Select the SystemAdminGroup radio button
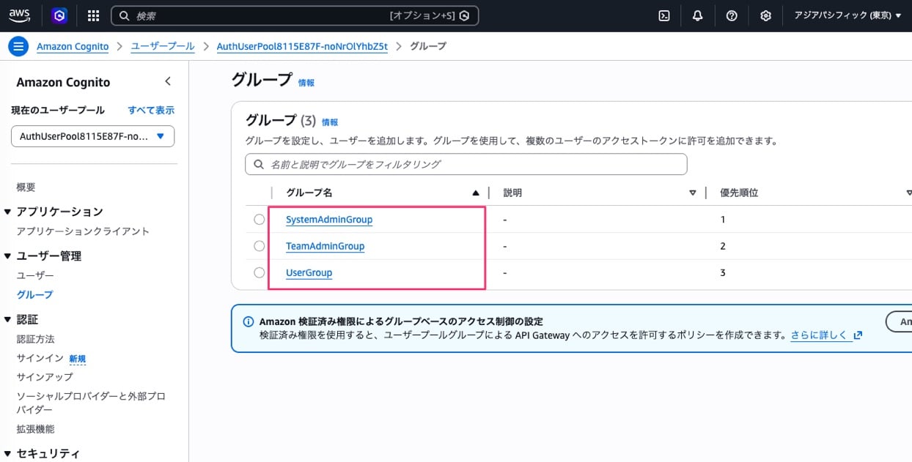Screen dimensions: 912x462 pos(259,220)
